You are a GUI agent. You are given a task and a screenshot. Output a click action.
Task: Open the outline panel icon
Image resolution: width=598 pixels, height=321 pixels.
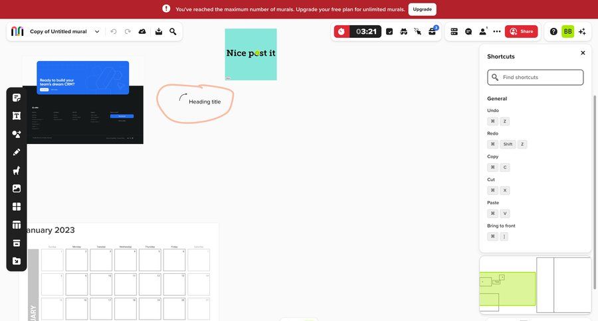click(454, 31)
